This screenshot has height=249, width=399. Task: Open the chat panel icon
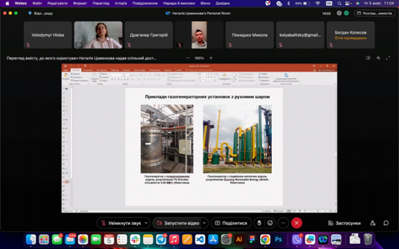coord(387,222)
